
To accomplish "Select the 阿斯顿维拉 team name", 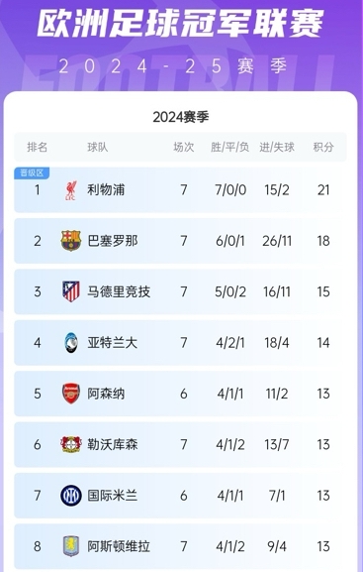I will pyautogui.click(x=119, y=546).
